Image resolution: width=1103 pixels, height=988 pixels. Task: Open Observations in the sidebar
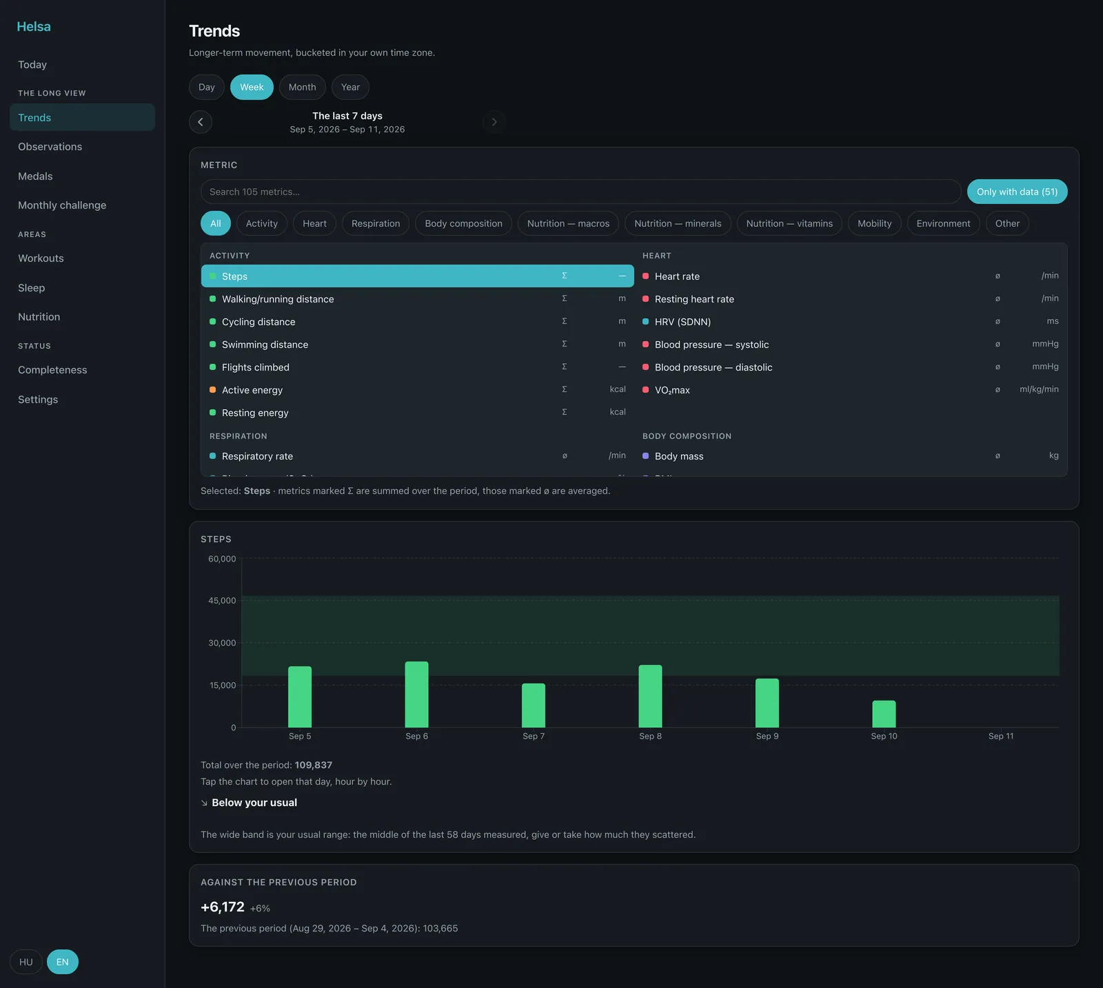[x=82, y=147]
